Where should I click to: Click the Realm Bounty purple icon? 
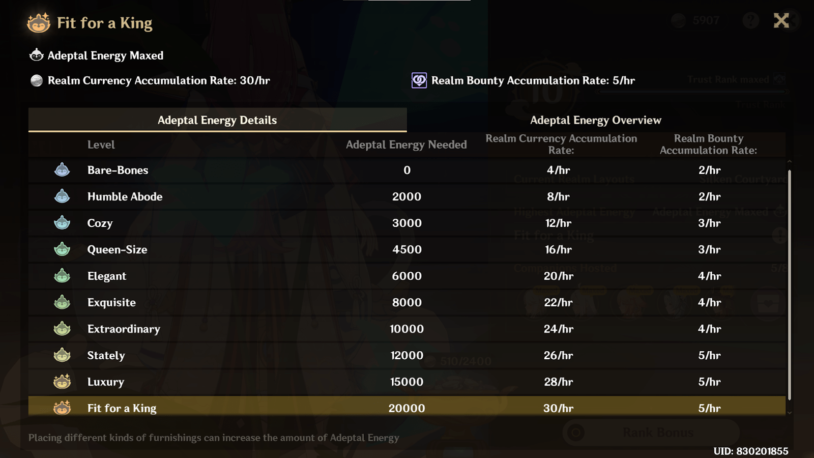point(419,80)
